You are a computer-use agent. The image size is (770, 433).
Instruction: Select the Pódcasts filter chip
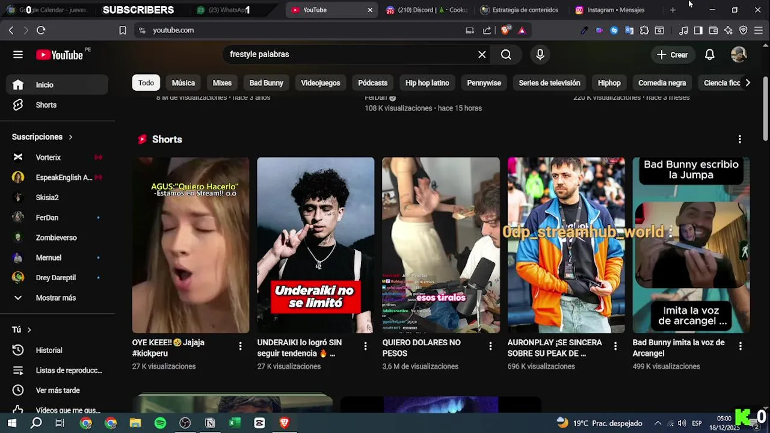(x=373, y=83)
